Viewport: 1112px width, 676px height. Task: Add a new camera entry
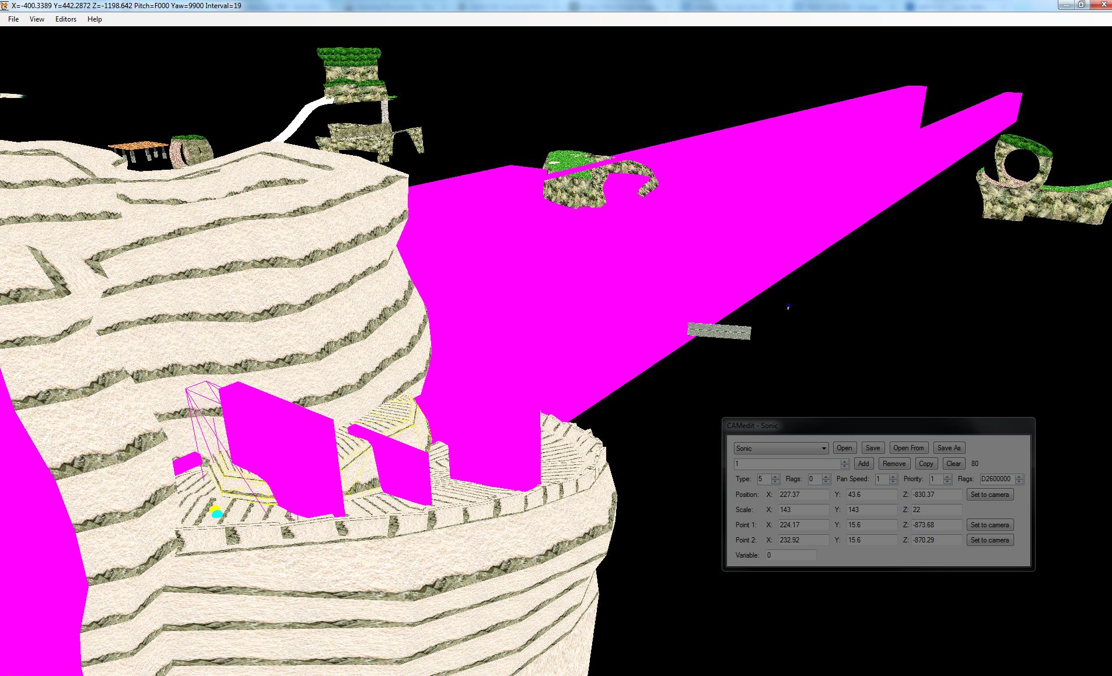point(863,464)
